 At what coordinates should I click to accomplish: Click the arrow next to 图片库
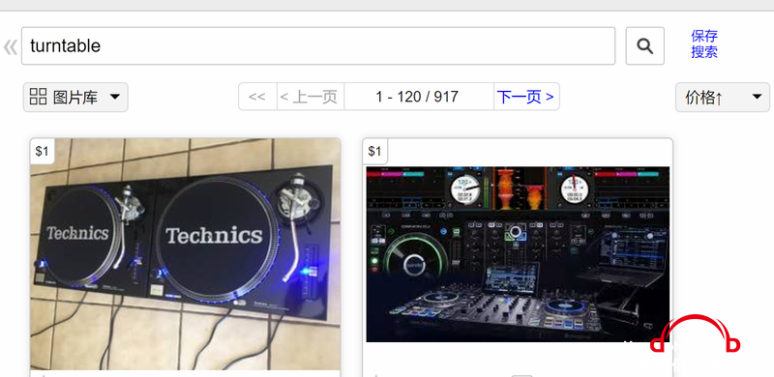tap(114, 97)
